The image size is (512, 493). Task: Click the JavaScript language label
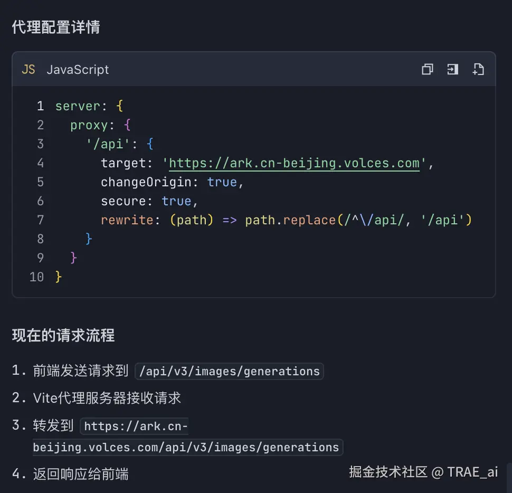click(78, 70)
